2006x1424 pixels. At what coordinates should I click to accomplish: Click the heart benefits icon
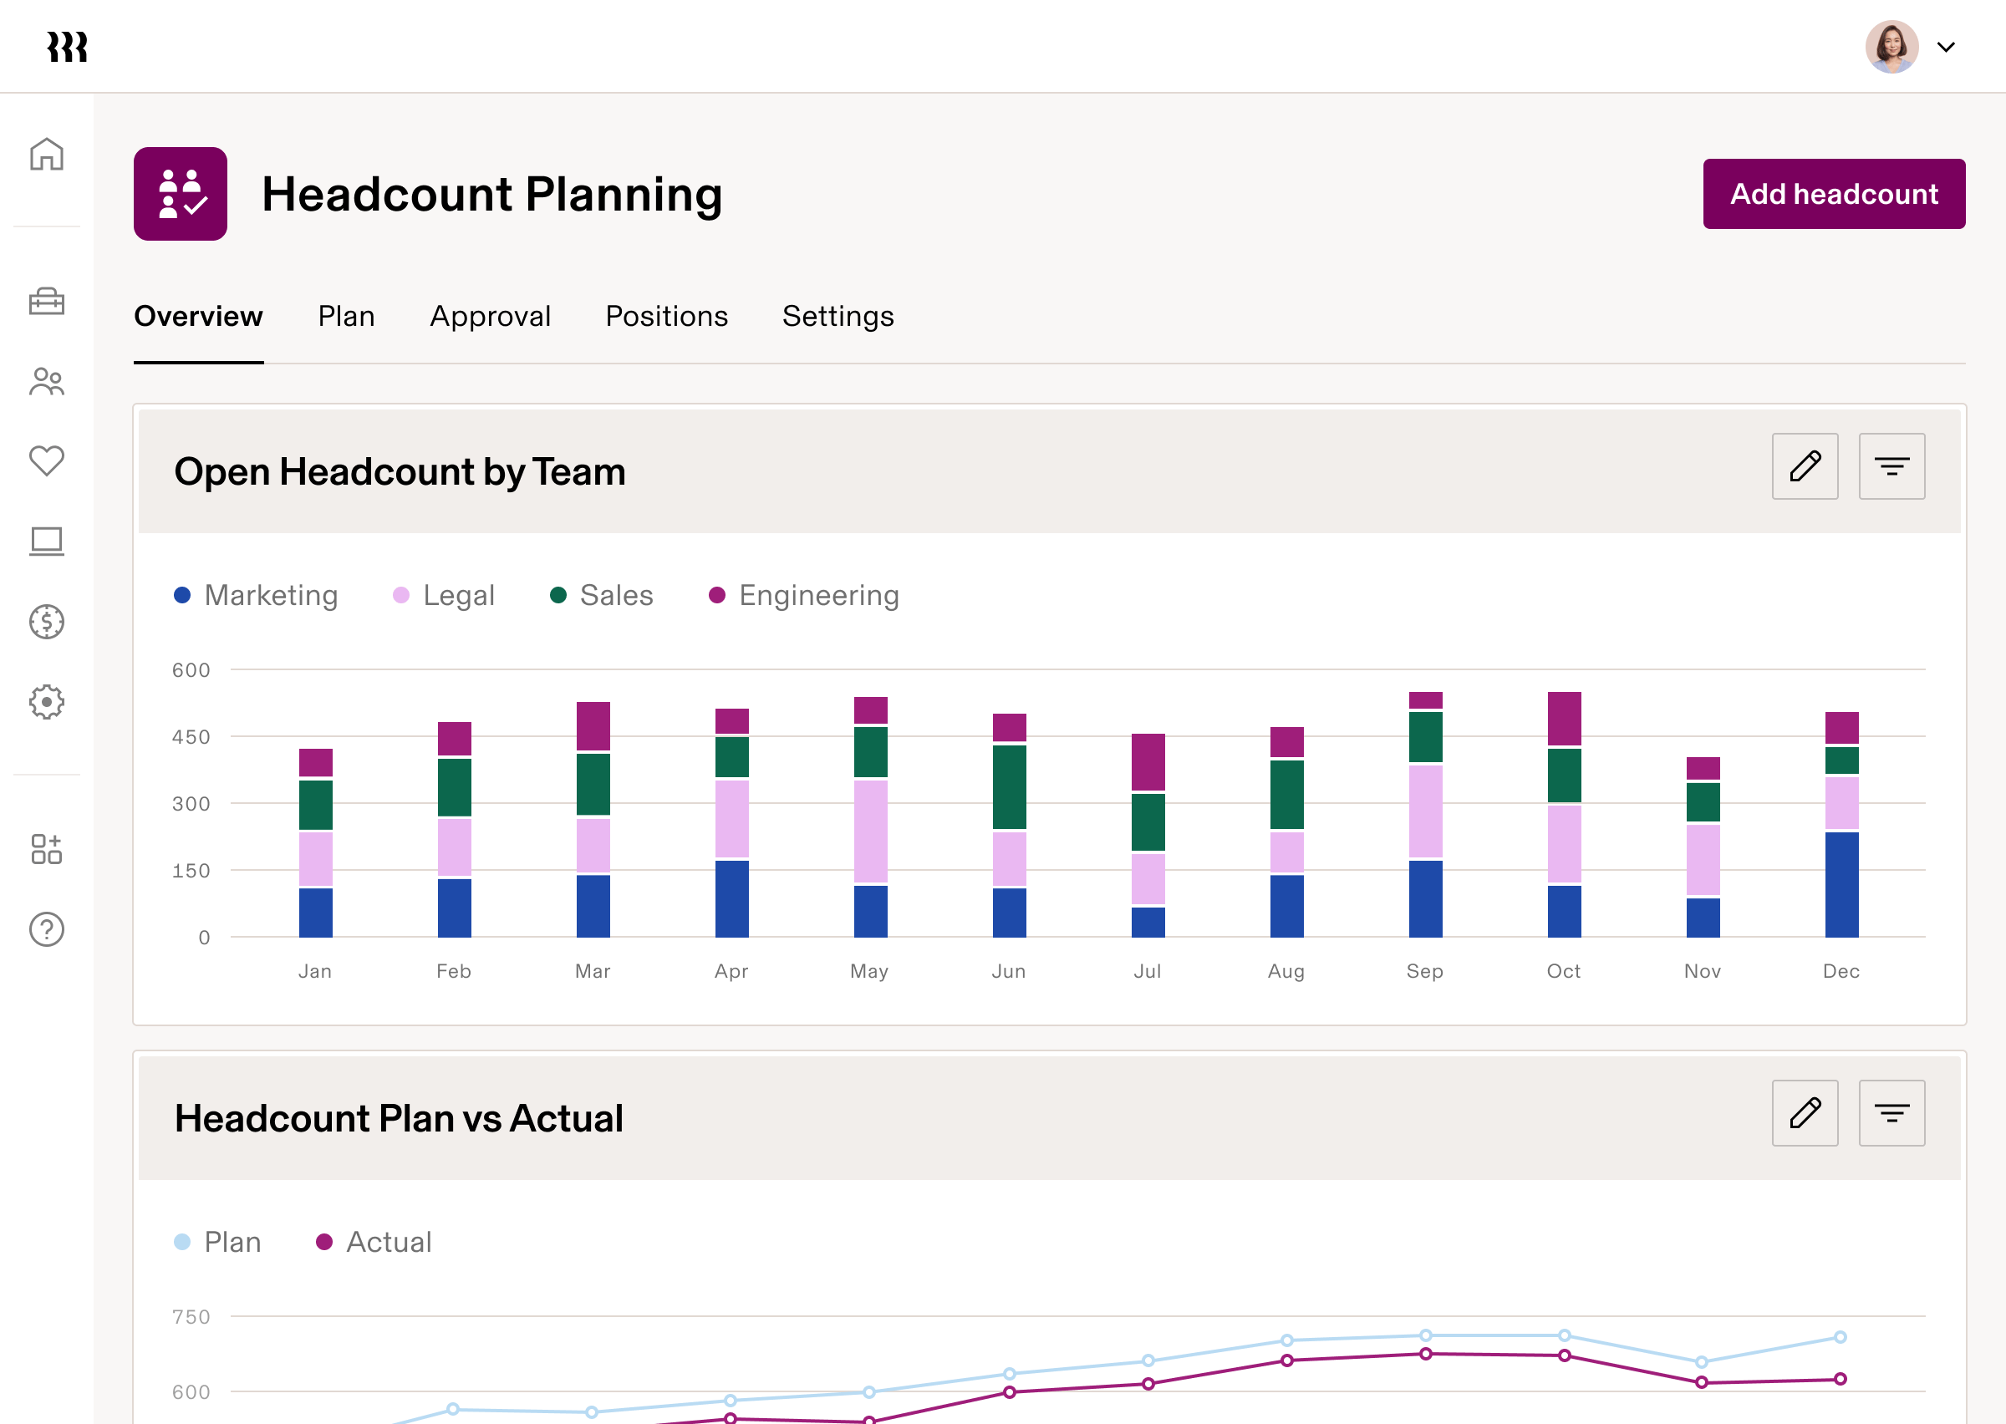pos(47,460)
